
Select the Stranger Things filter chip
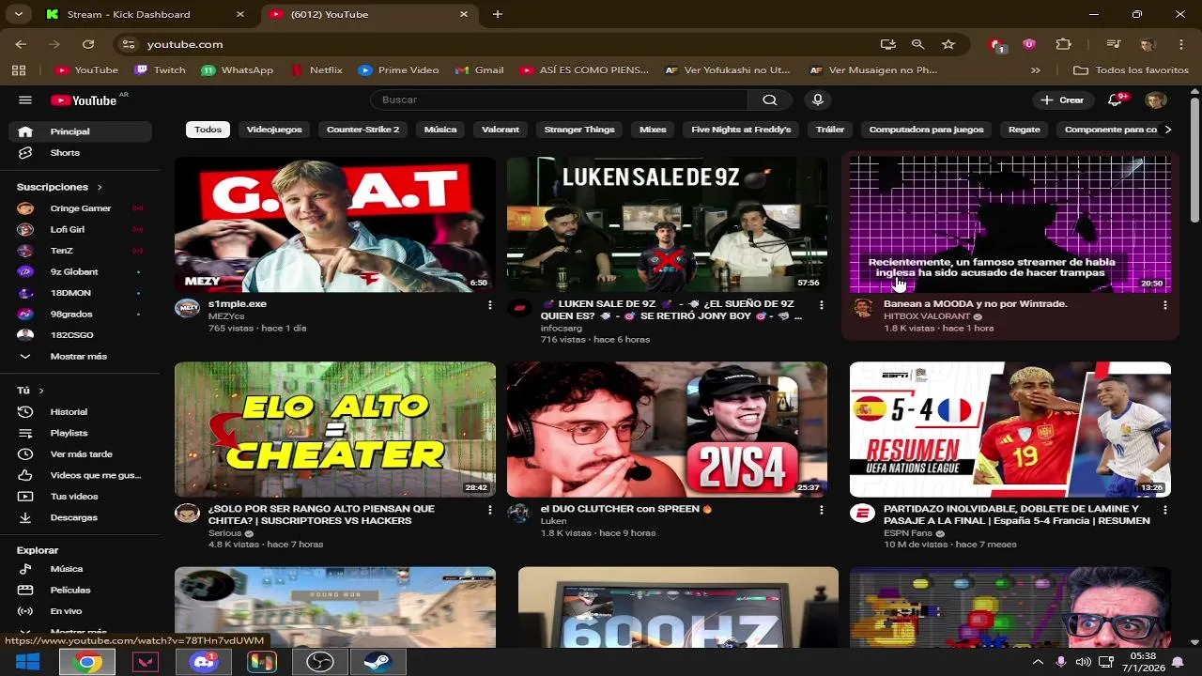[579, 130]
